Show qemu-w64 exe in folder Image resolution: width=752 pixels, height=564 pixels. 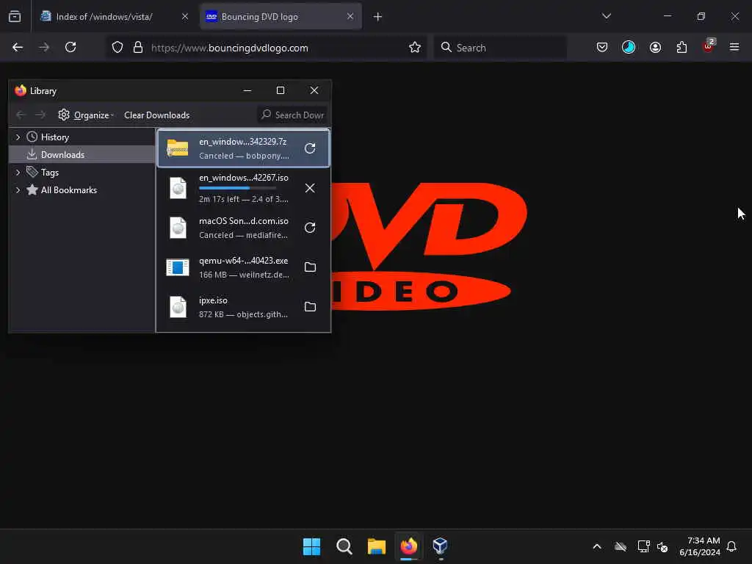point(310,267)
